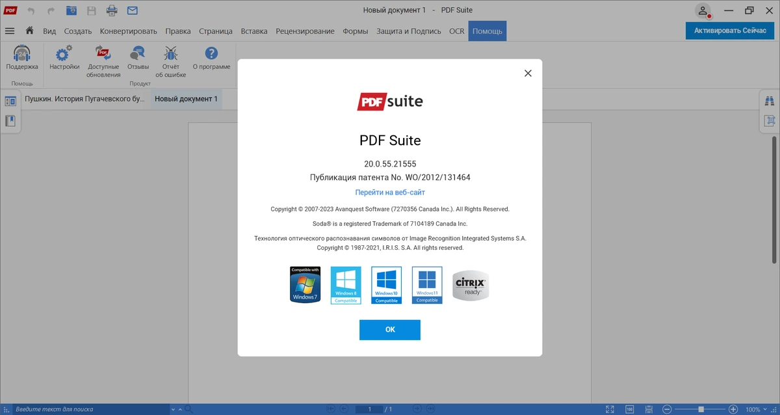Click the zoom out minus icon
780x415 pixels.
point(667,409)
